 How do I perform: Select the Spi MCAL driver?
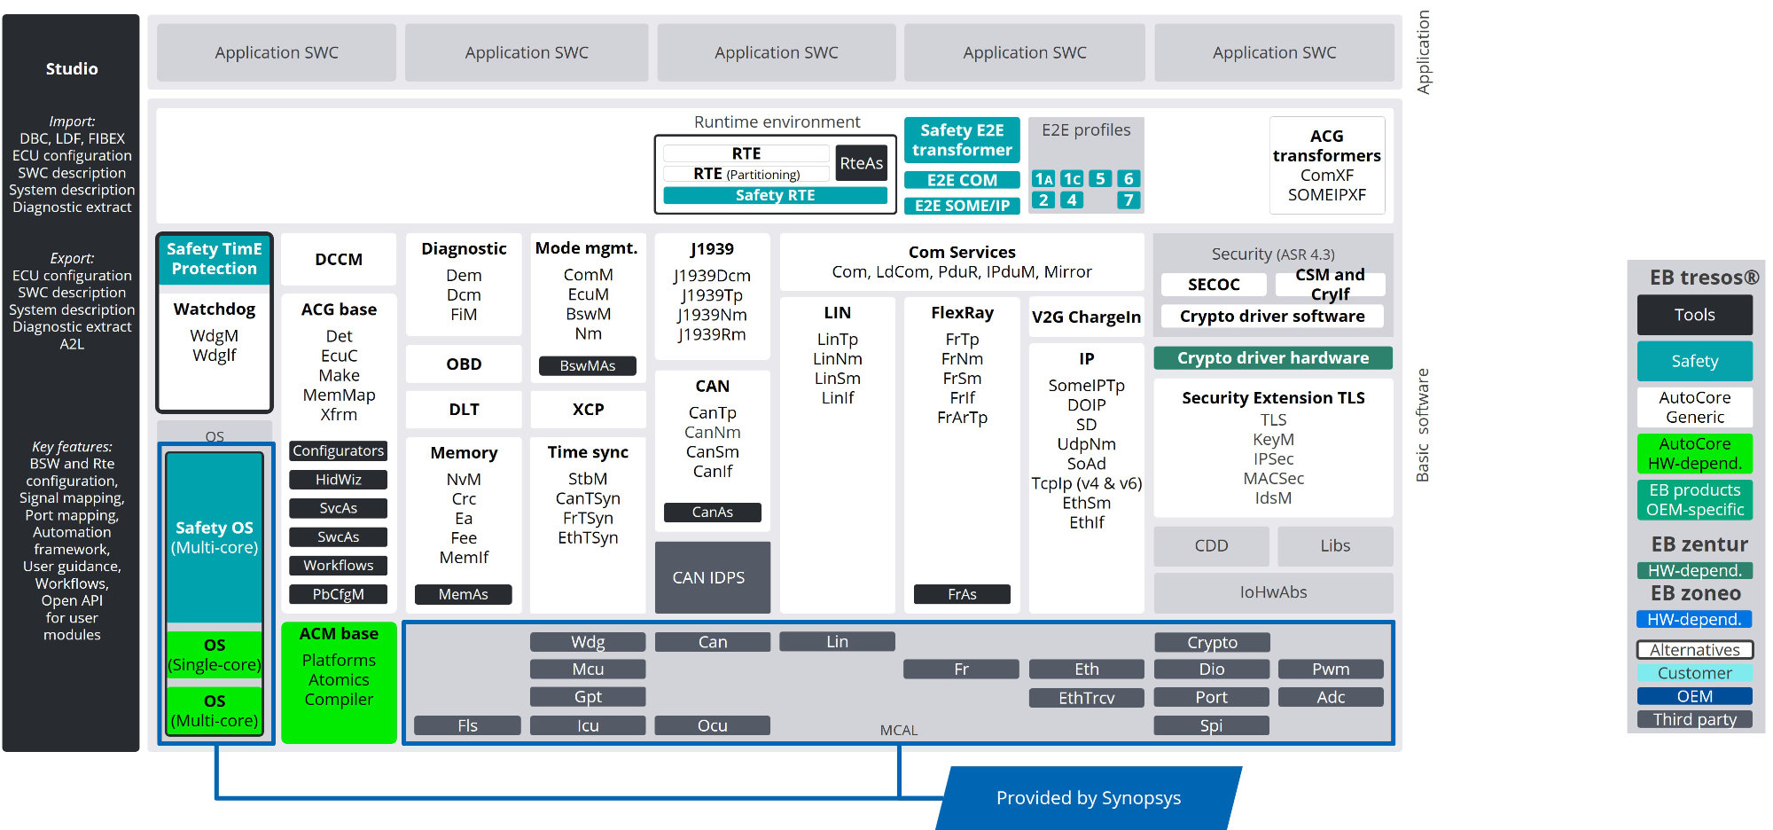pos(1211,725)
